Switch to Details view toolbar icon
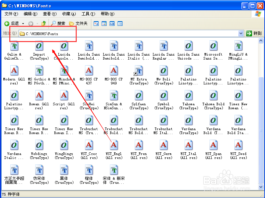Image resolution: width=265 pixels, height=198 pixels. tap(120, 24)
